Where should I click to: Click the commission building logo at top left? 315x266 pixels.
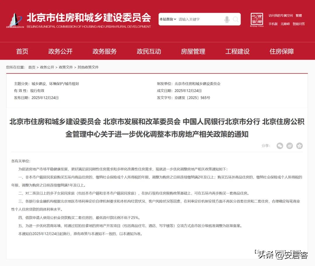point(15,20)
